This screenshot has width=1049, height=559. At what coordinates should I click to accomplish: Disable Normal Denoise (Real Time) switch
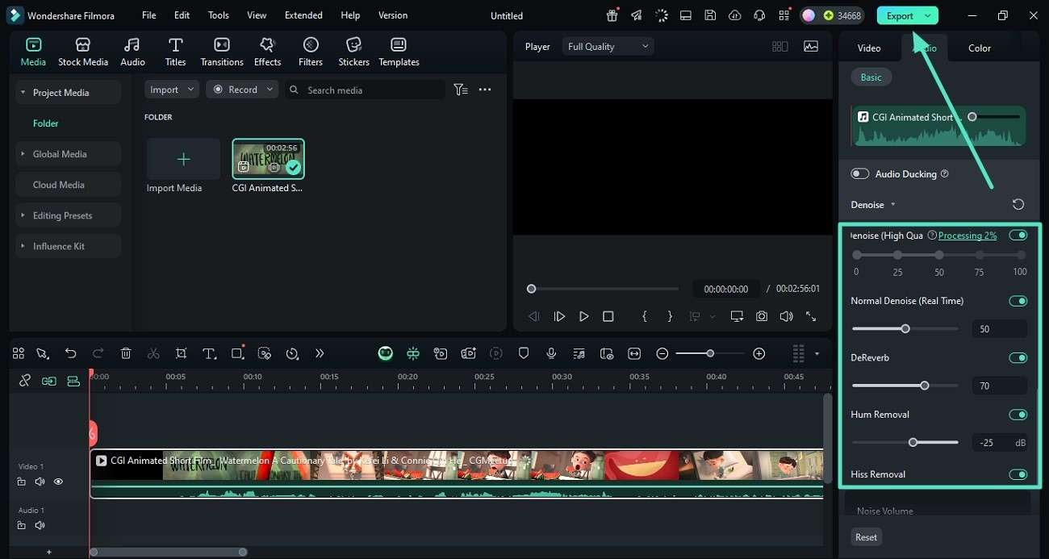(x=1018, y=301)
